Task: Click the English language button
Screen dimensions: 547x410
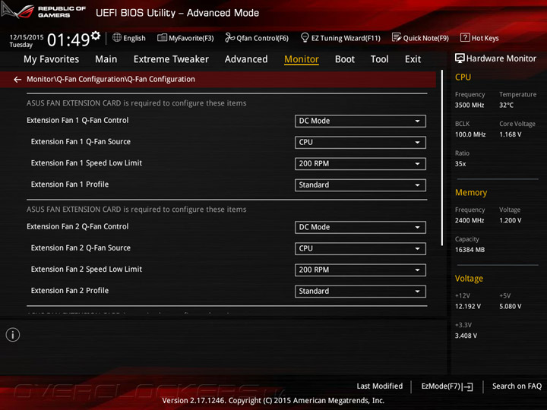Action: (x=129, y=38)
